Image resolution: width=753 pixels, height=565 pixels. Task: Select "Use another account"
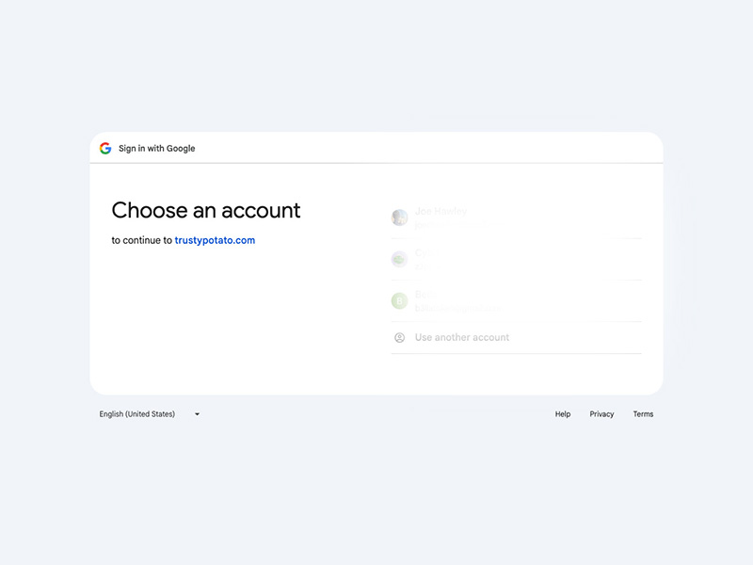click(462, 337)
